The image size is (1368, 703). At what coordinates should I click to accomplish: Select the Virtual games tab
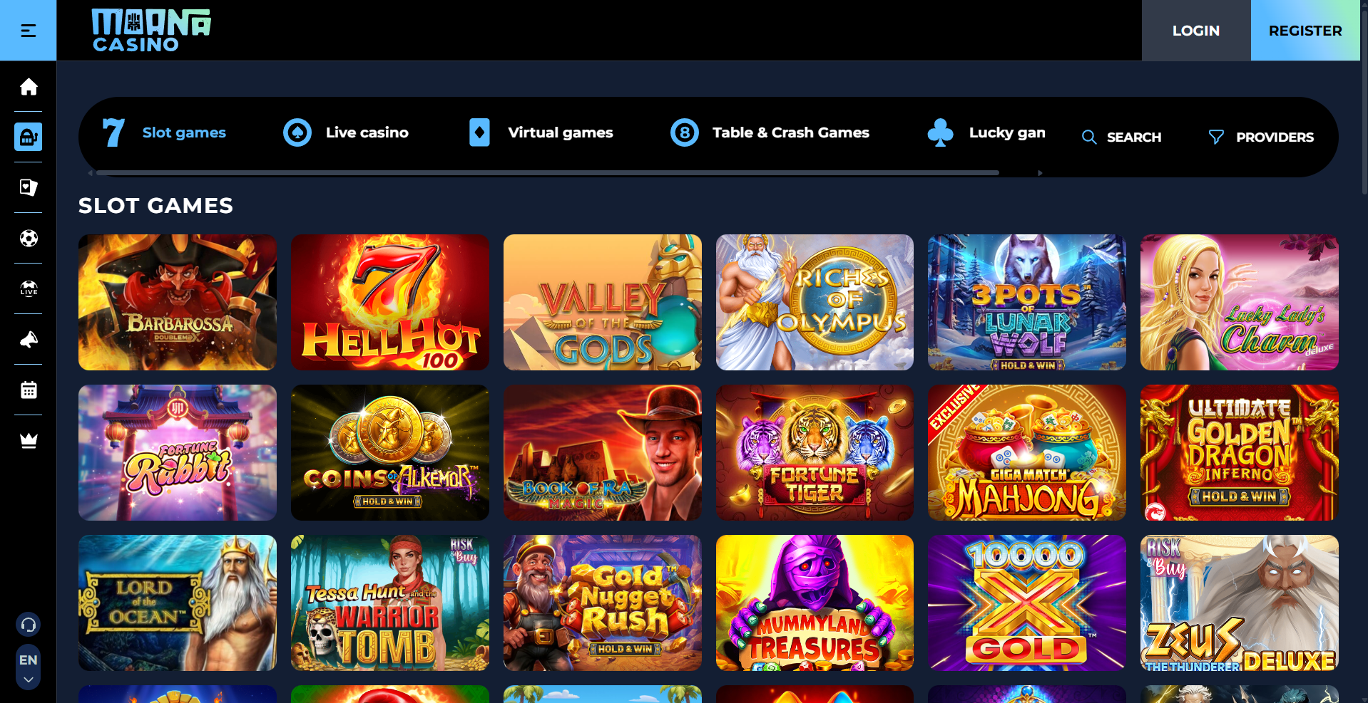click(541, 132)
